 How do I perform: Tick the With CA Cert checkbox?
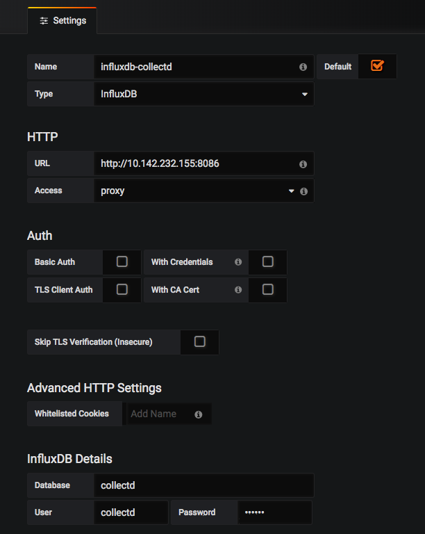coord(268,289)
